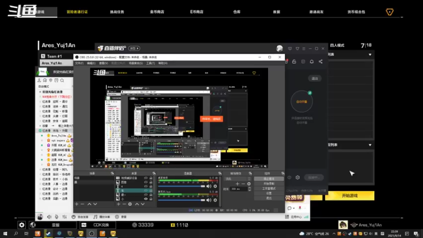Image resolution: width=423 pixels, height=238 pixels.
Task: Click bell notification icon in Douyu companion
Action: pyautogui.click(x=311, y=61)
